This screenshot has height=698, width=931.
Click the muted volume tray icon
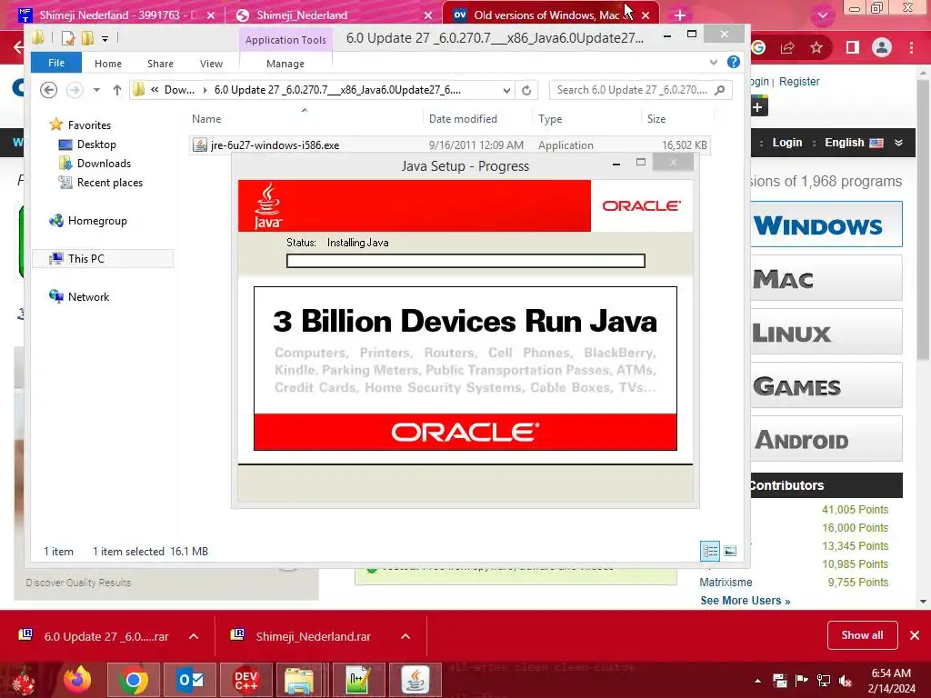[846, 680]
